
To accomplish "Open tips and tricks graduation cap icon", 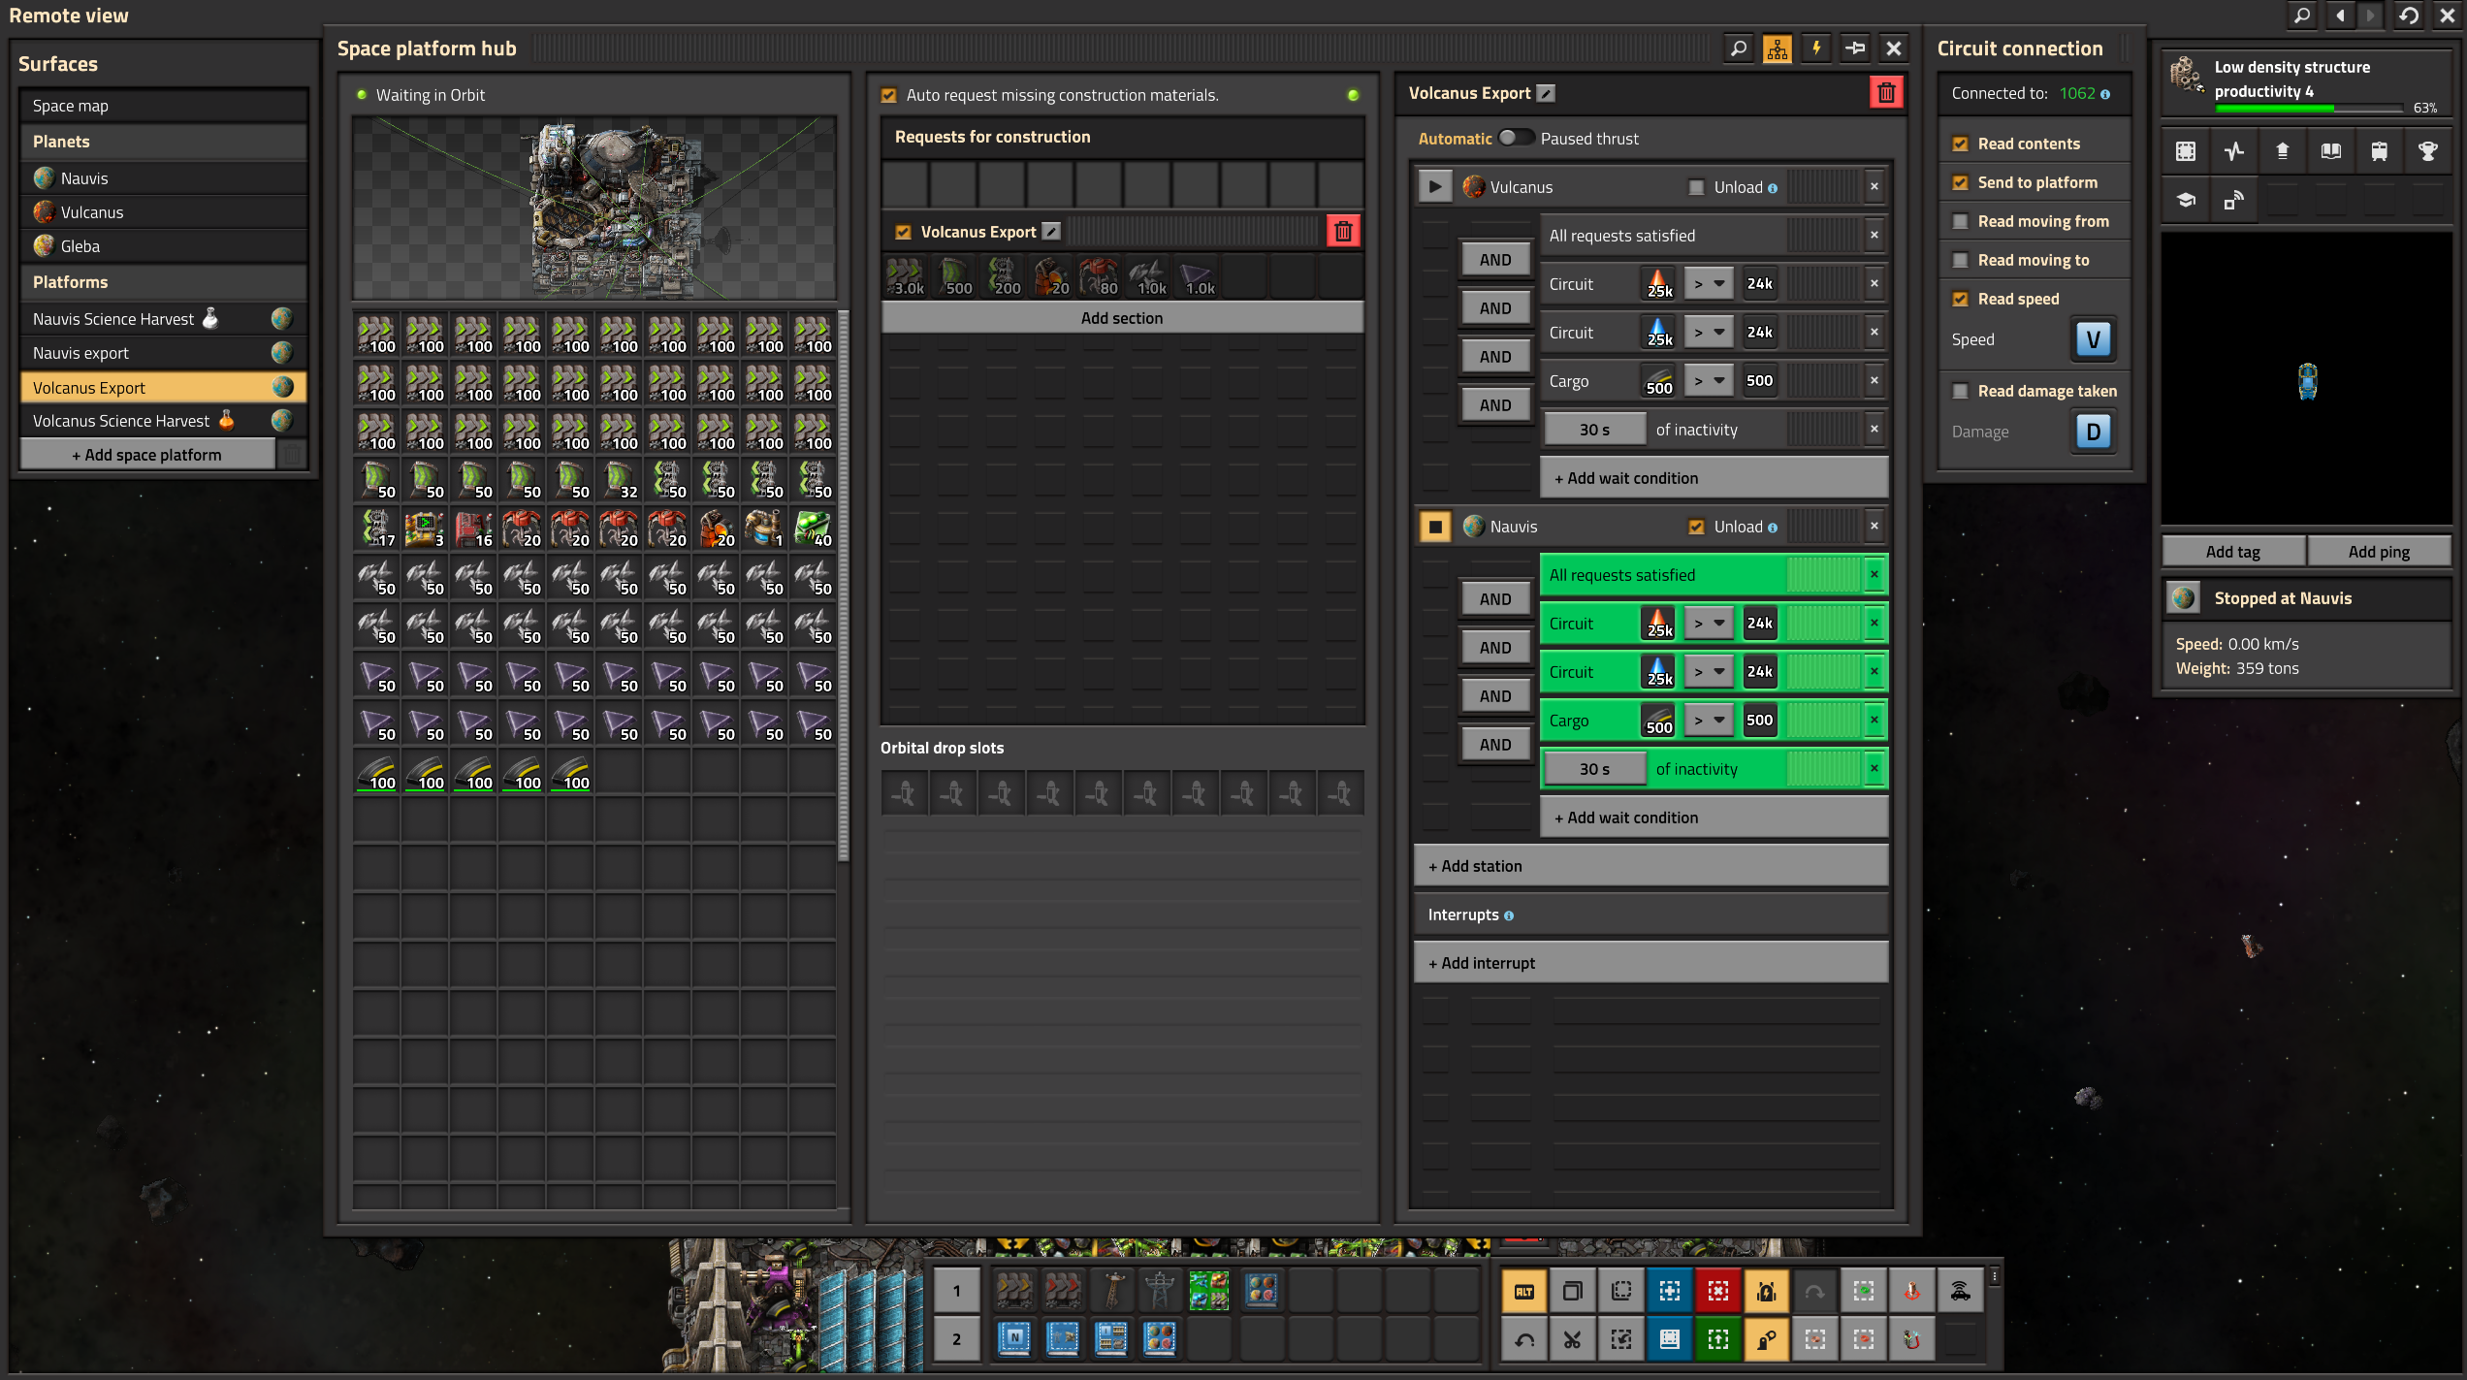I will pos(2186,200).
